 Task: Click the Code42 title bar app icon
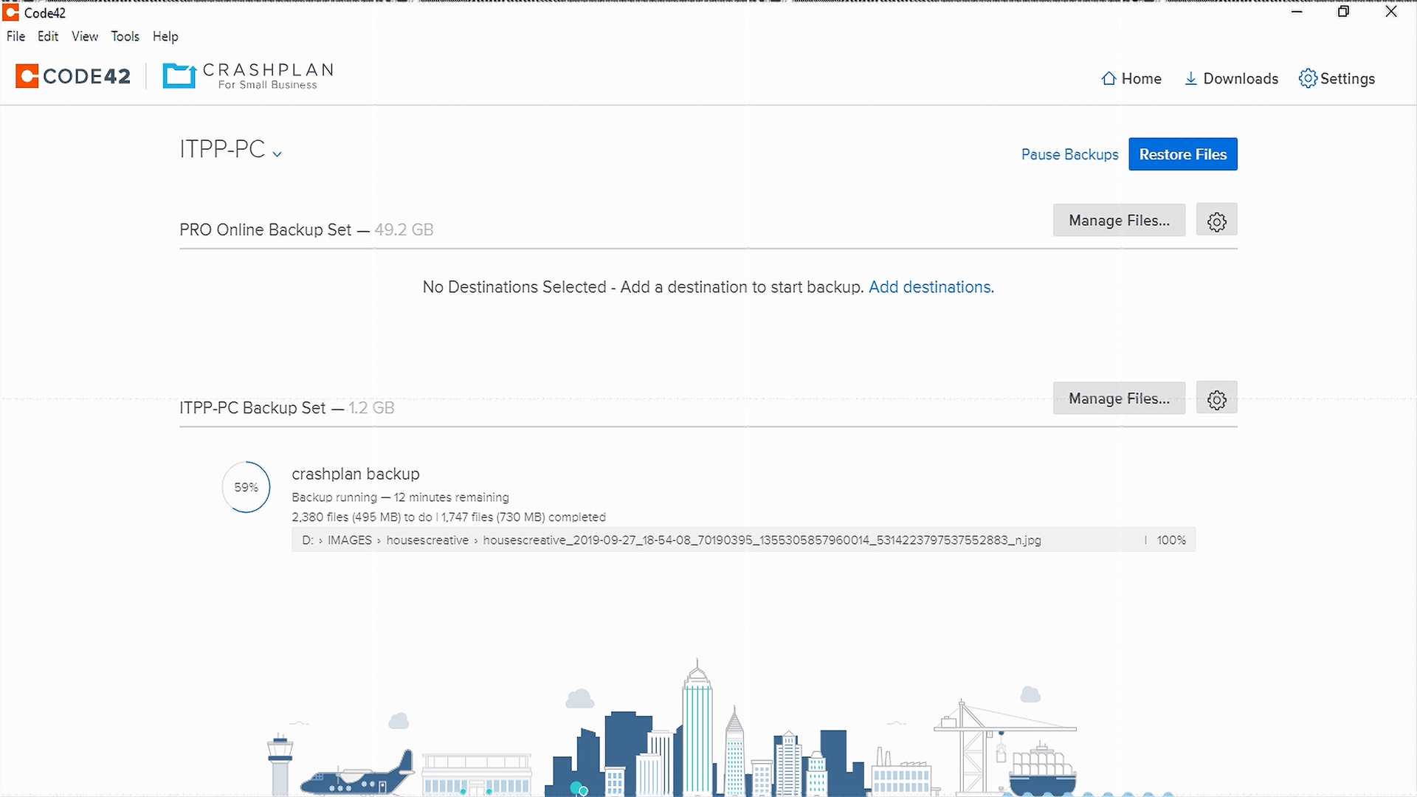pyautogui.click(x=10, y=12)
